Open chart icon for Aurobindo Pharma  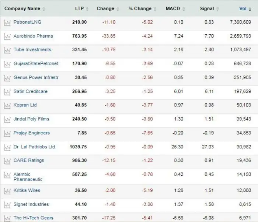(7, 36)
